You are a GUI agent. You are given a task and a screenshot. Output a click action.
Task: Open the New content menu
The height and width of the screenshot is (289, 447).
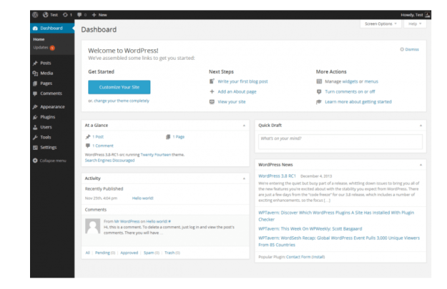click(99, 15)
